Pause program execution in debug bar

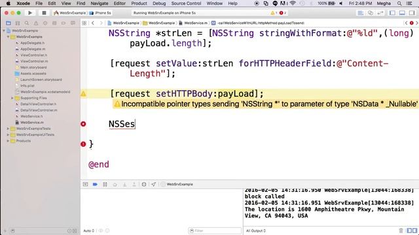coord(105,184)
